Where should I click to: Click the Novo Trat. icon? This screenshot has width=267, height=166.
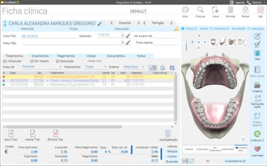[11, 134]
